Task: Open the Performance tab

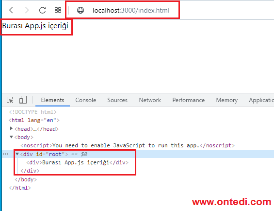Action: click(189, 100)
